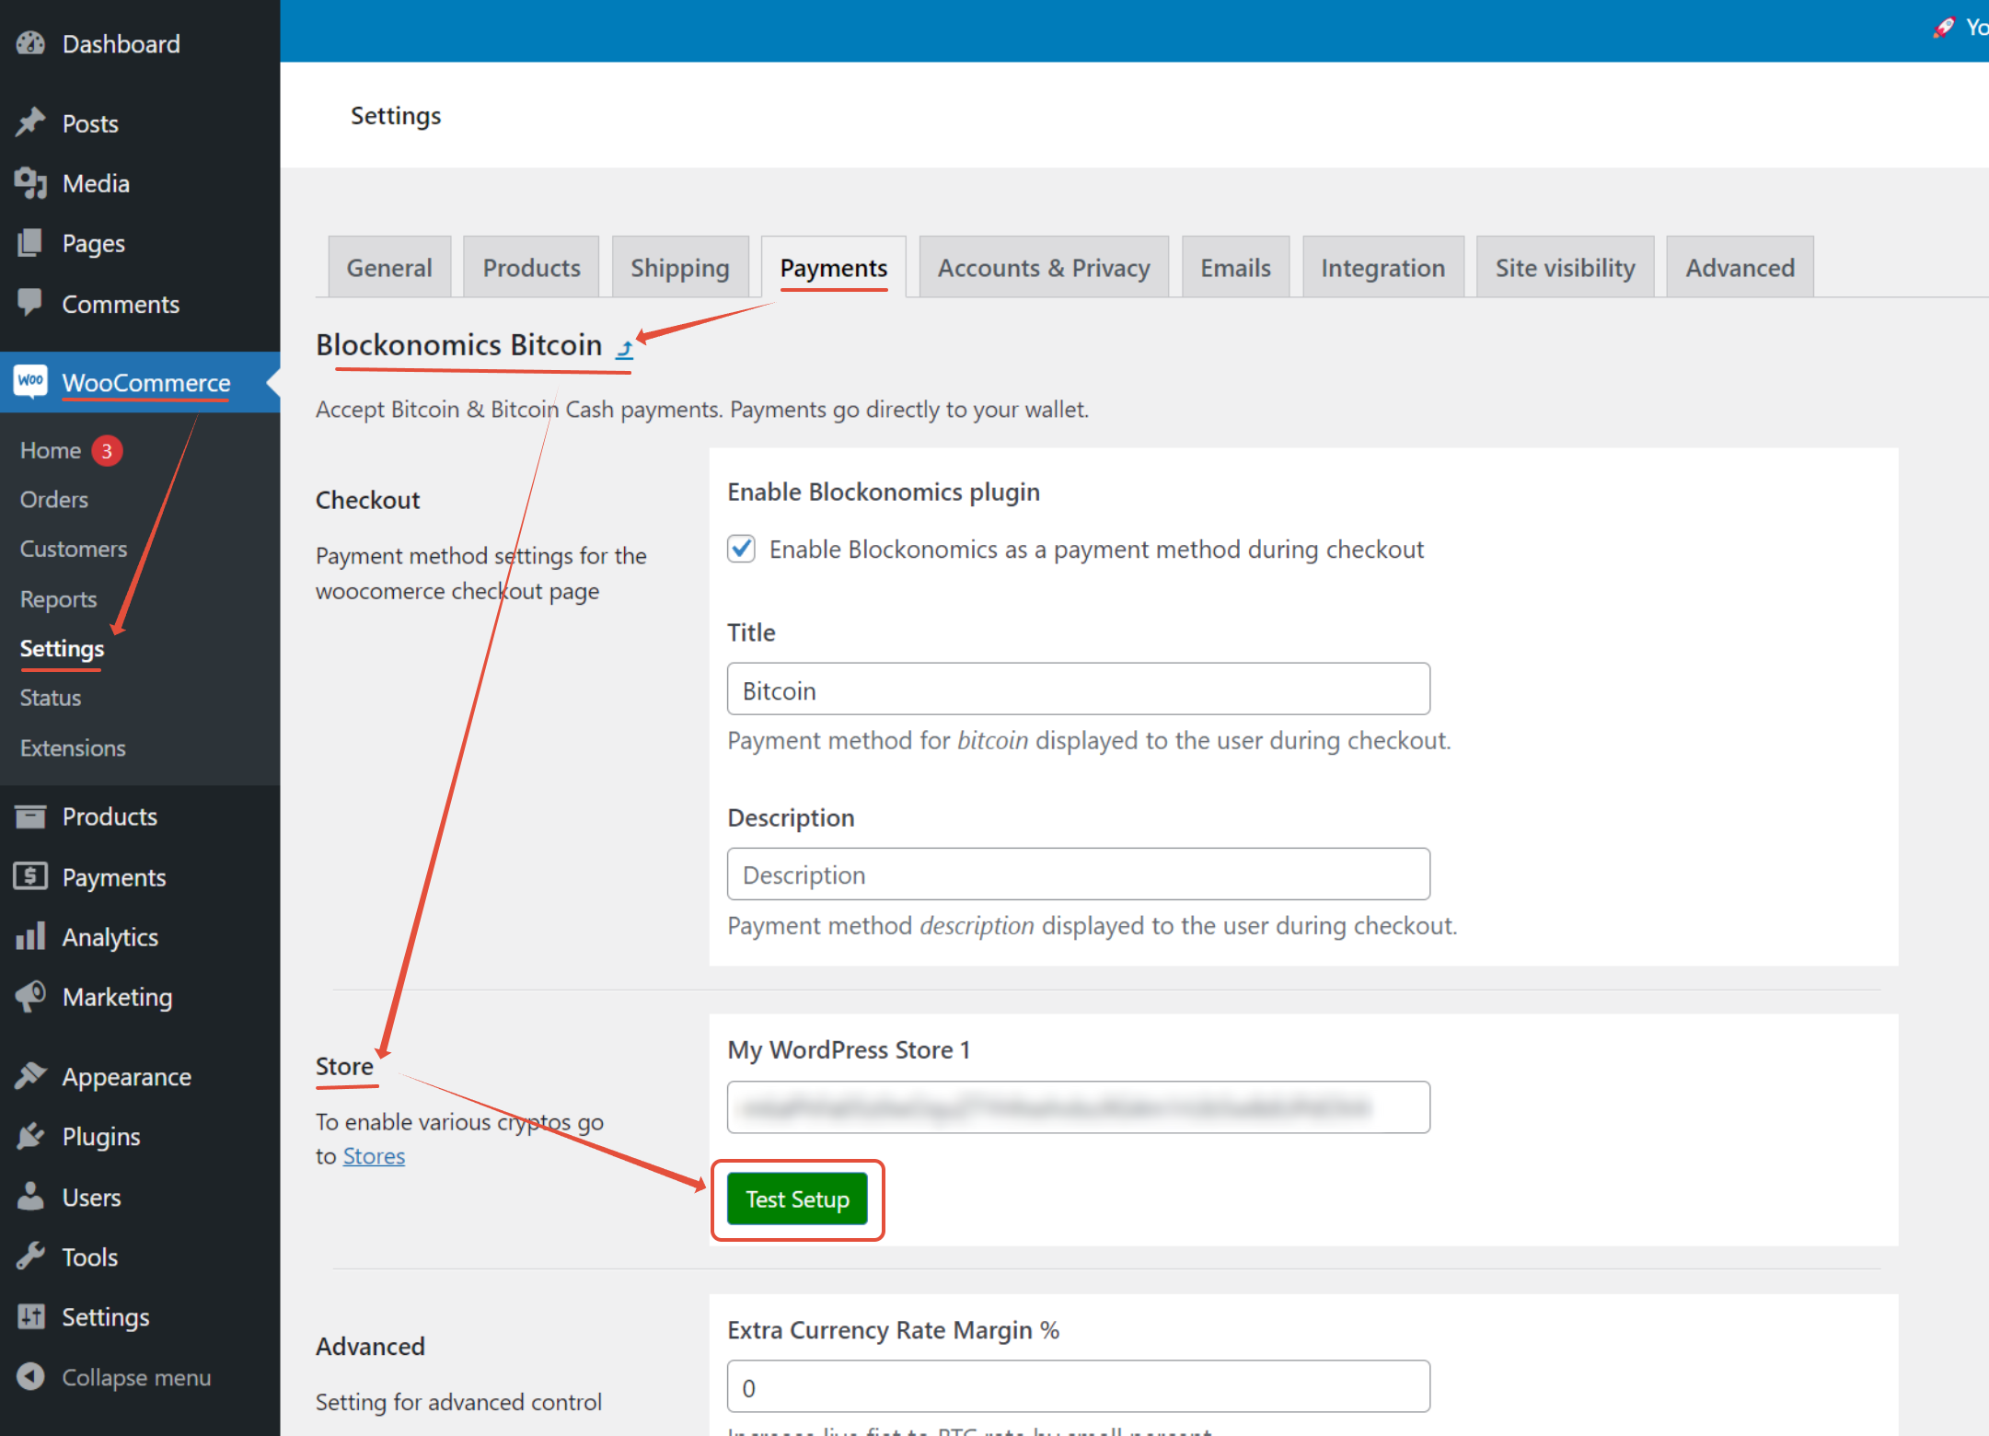Click the Marketing megaphone icon
This screenshot has height=1436, width=1989.
(30, 996)
